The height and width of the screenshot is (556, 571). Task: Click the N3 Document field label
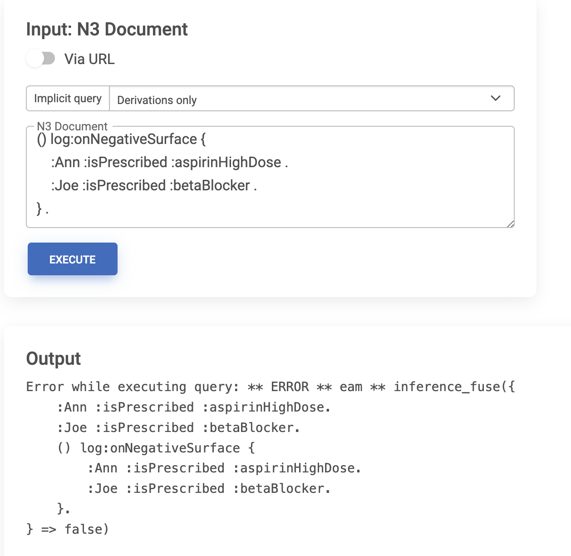[72, 126]
